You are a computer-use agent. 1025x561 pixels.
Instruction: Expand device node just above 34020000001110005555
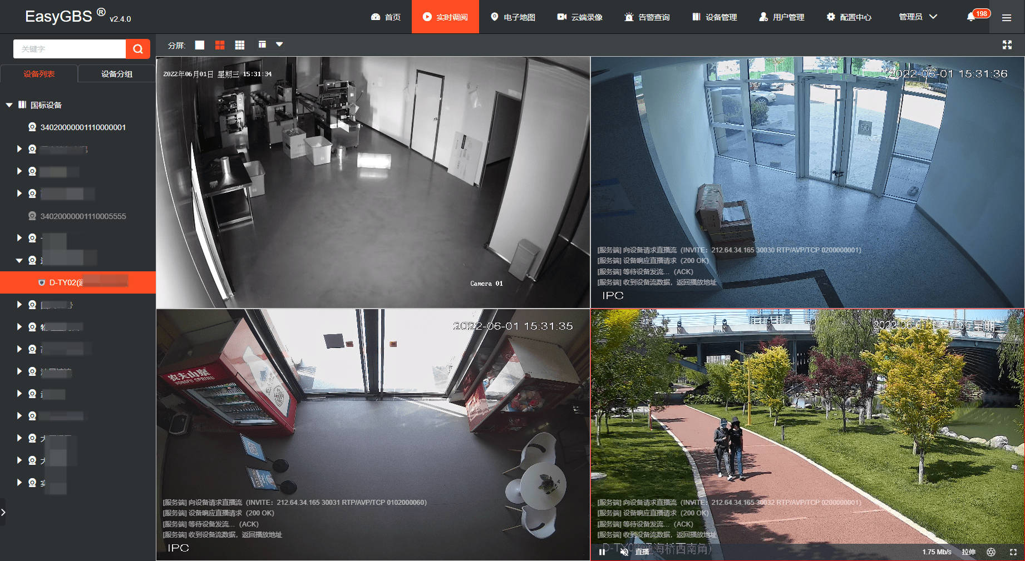pos(19,193)
